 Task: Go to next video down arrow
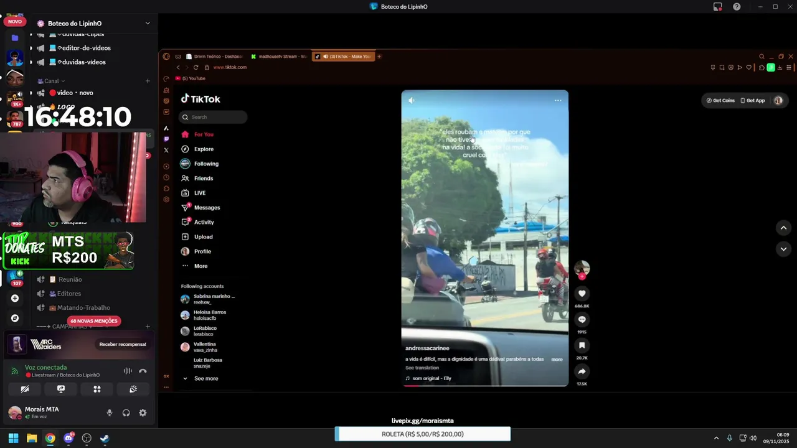pos(783,249)
